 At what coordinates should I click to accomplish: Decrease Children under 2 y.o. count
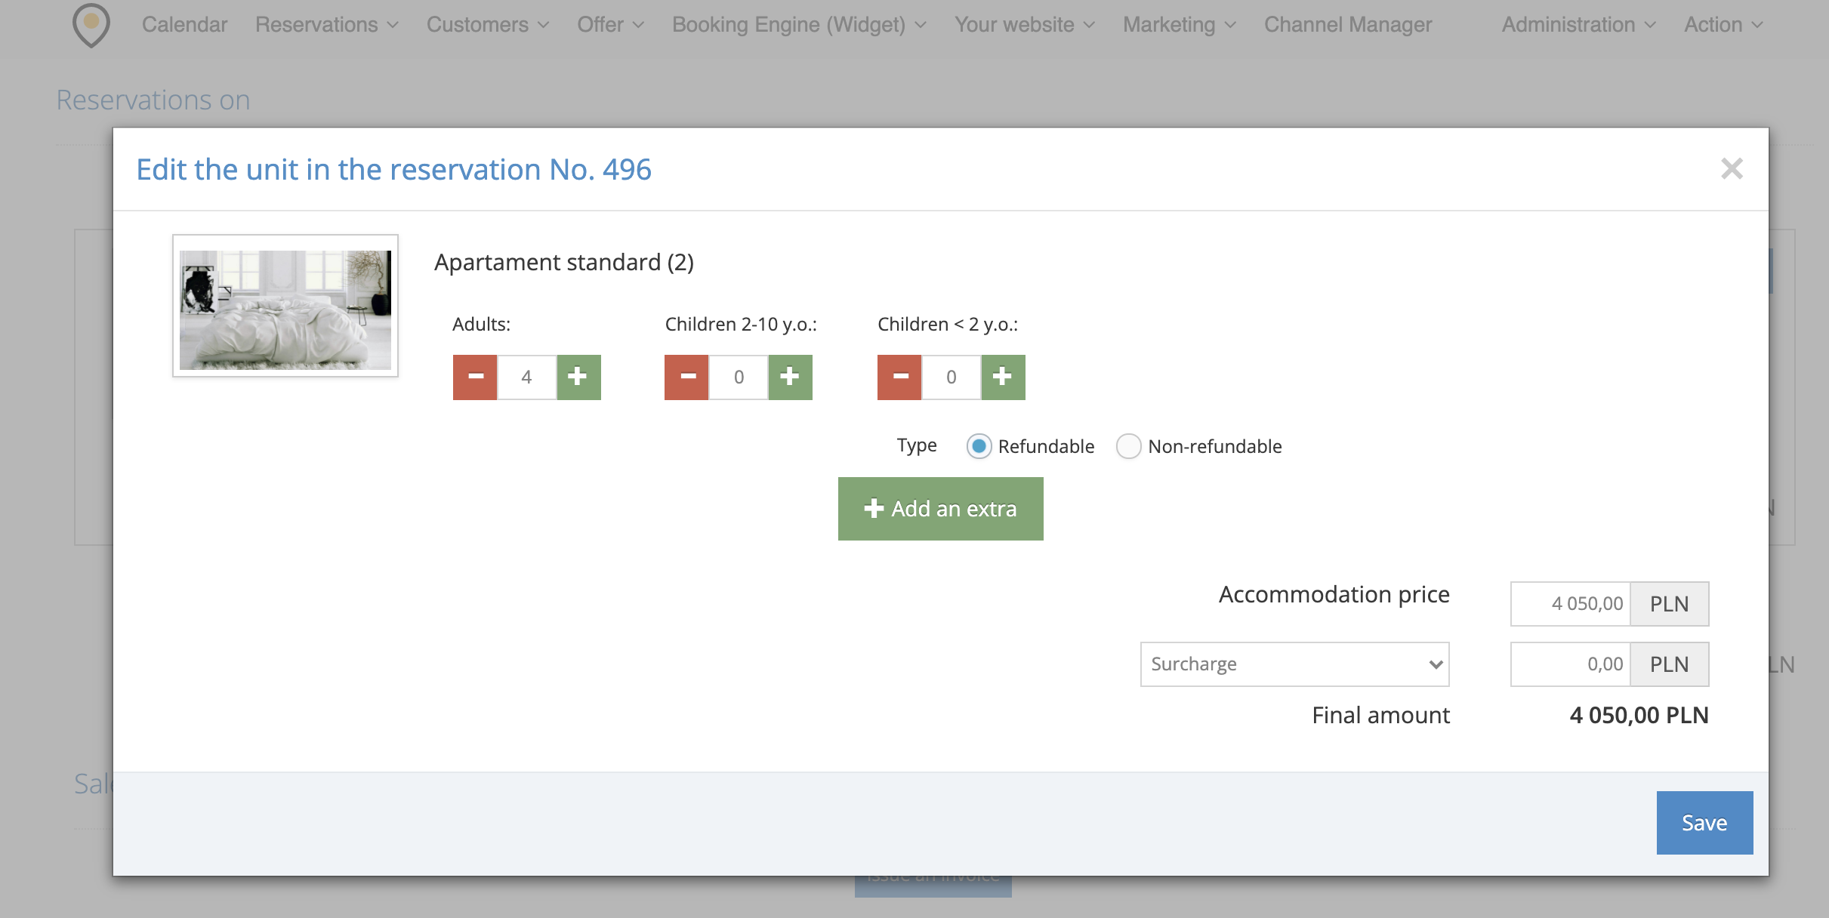coord(899,377)
